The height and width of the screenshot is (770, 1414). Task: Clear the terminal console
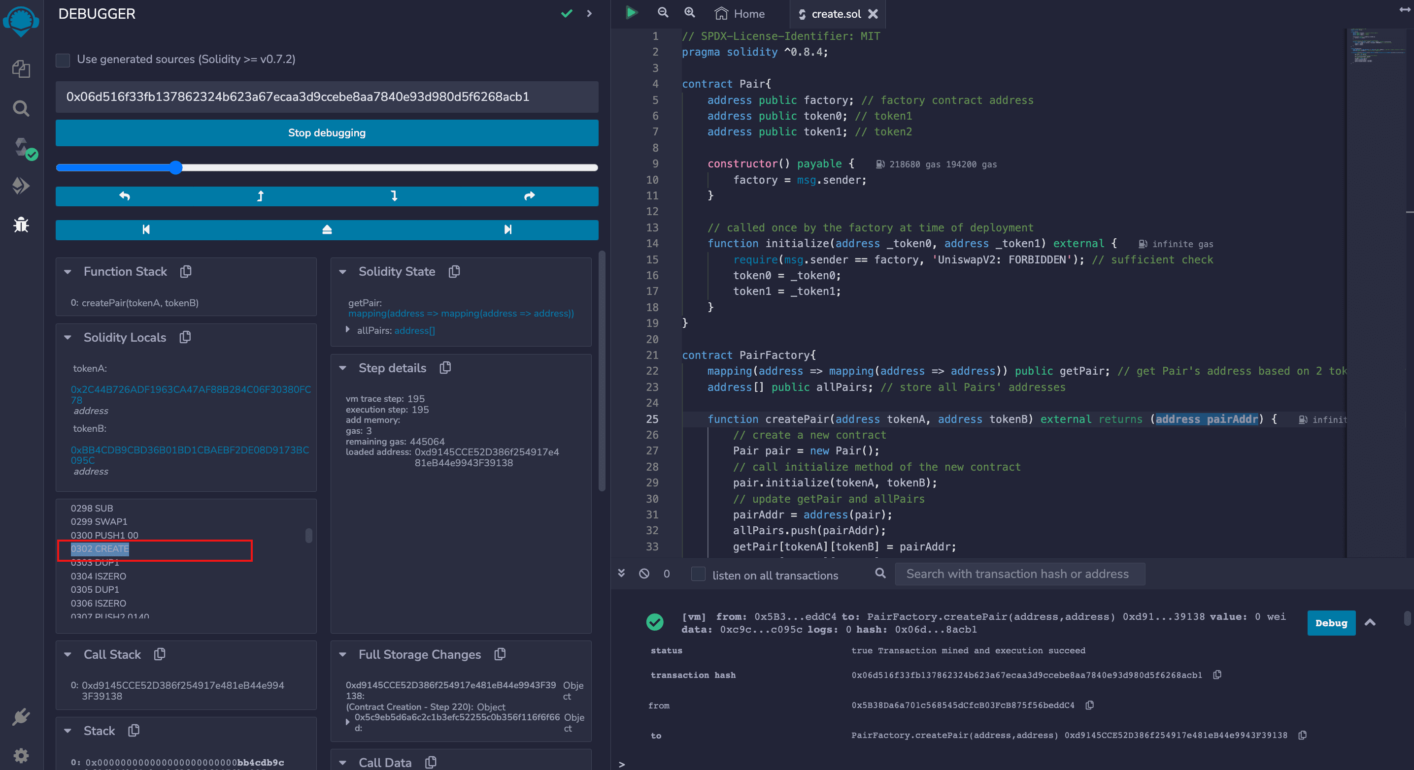pos(644,574)
